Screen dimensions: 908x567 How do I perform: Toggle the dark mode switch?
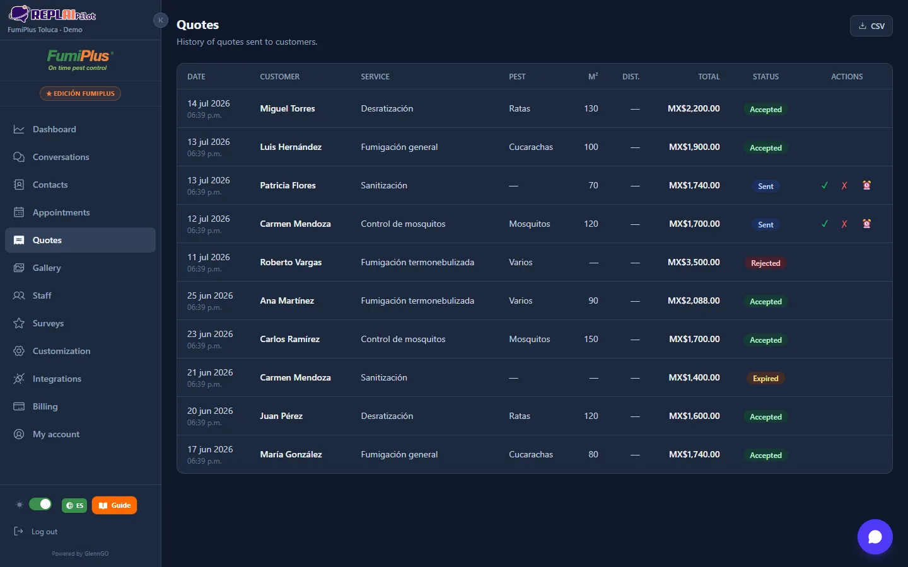(x=40, y=505)
